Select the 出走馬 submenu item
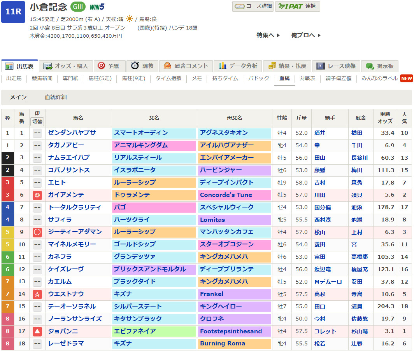The width and height of the screenshot is (414, 352). click(14, 78)
